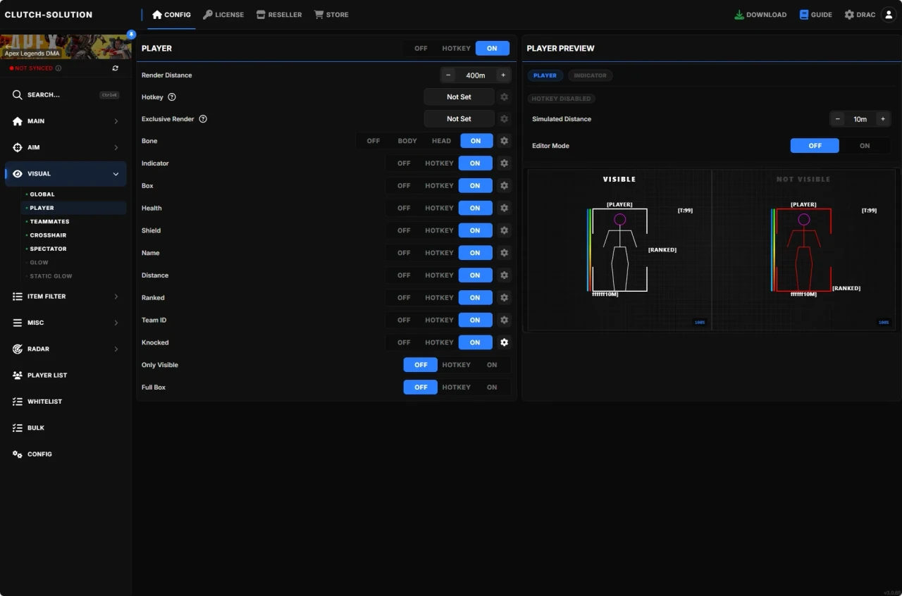Open the Player List sidebar icon

[x=16, y=375]
